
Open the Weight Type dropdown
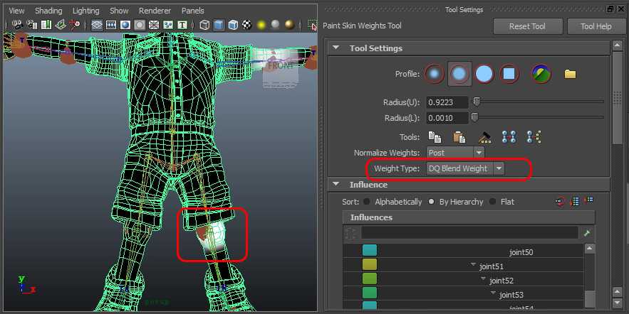pos(465,168)
